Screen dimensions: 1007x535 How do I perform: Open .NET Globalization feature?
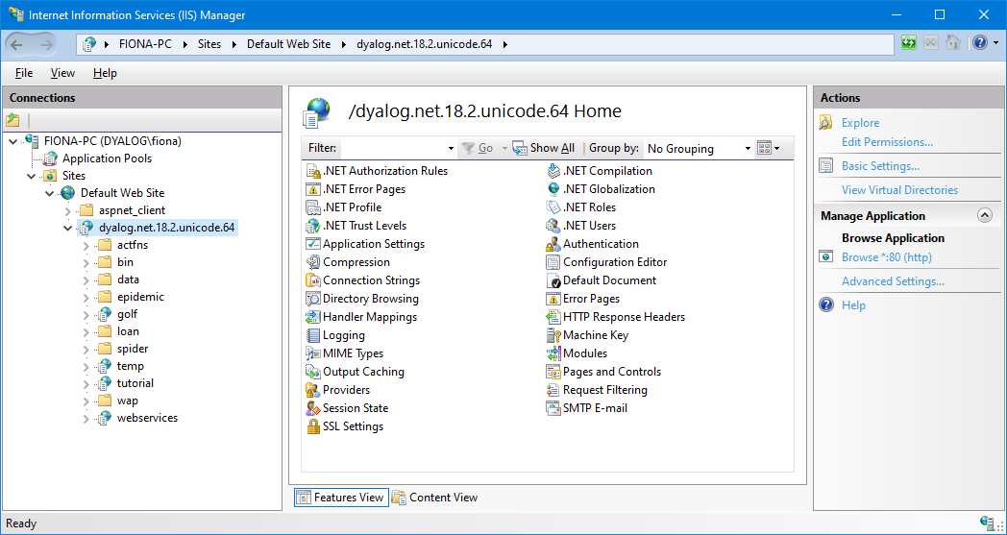(x=602, y=189)
